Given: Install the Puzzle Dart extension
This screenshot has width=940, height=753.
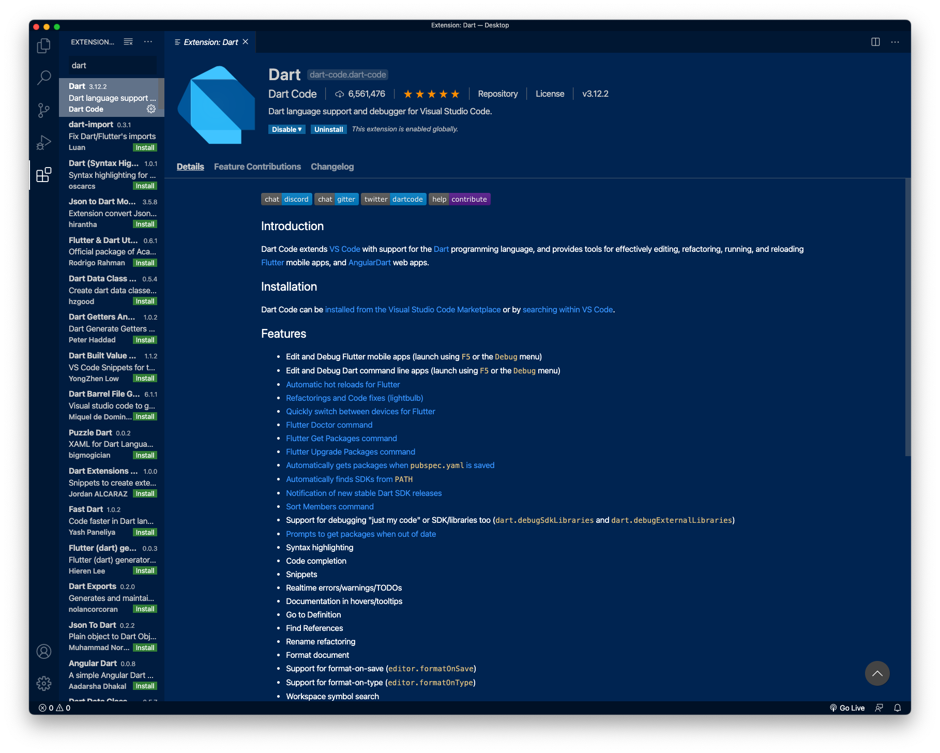Looking at the screenshot, I should (145, 455).
